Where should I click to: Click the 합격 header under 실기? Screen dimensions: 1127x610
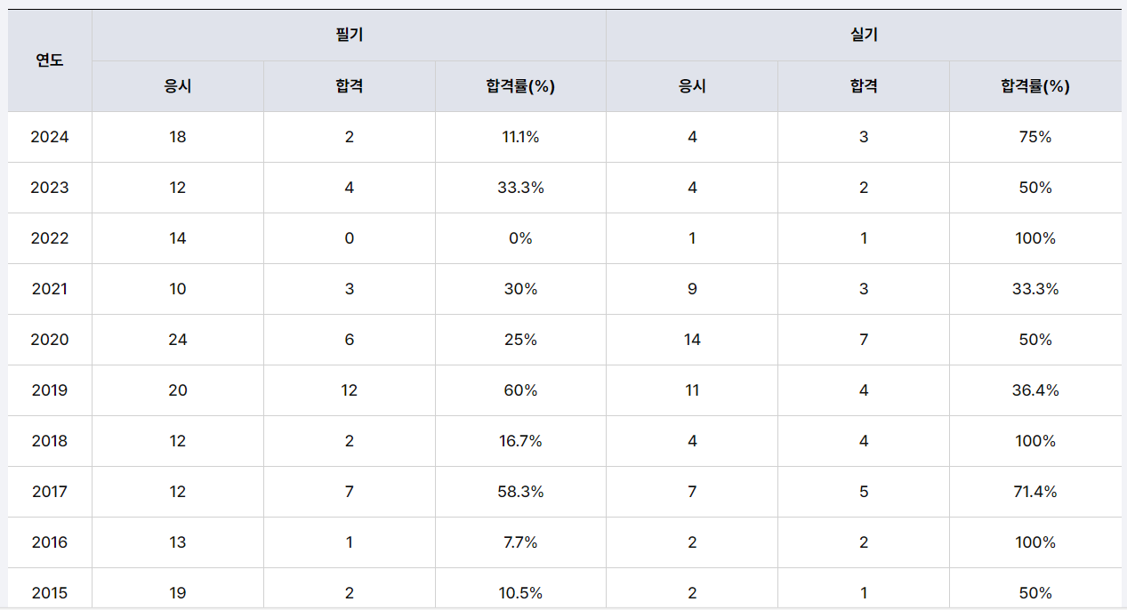coord(864,86)
